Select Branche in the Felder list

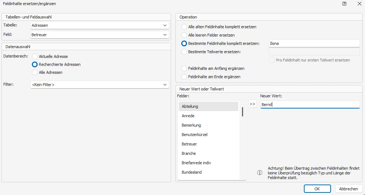pos(209,153)
